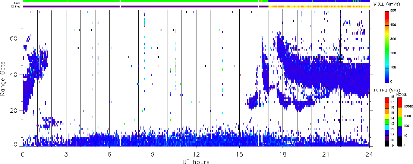This screenshot has height=164, width=413.
Task: Select the purple 10-11 MHz TX FRQ swatch
Action: (x=387, y=138)
